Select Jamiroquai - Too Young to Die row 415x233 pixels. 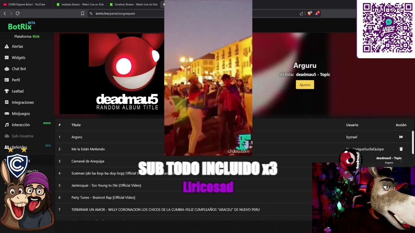pos(233,185)
